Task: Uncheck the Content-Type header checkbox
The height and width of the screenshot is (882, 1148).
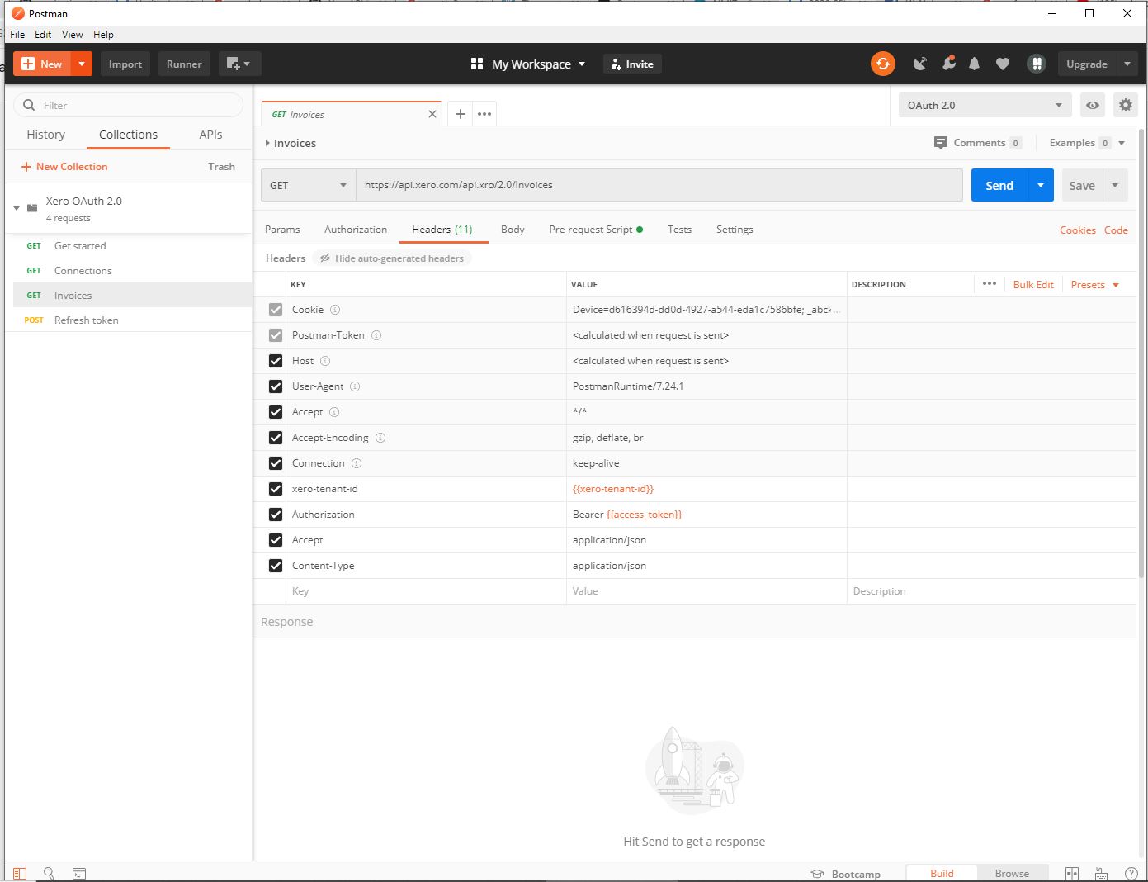Action: click(x=276, y=566)
